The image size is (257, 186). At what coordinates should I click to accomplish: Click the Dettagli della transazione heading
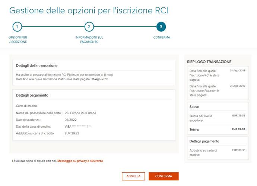click(37, 65)
